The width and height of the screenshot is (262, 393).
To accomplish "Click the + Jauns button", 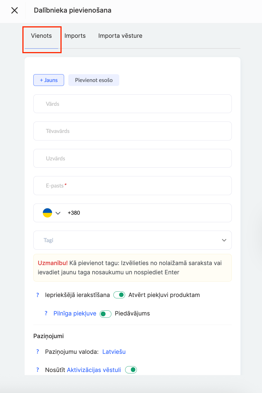I will pyautogui.click(x=49, y=80).
